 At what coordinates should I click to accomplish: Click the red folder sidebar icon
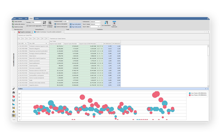click(x=13, y=96)
